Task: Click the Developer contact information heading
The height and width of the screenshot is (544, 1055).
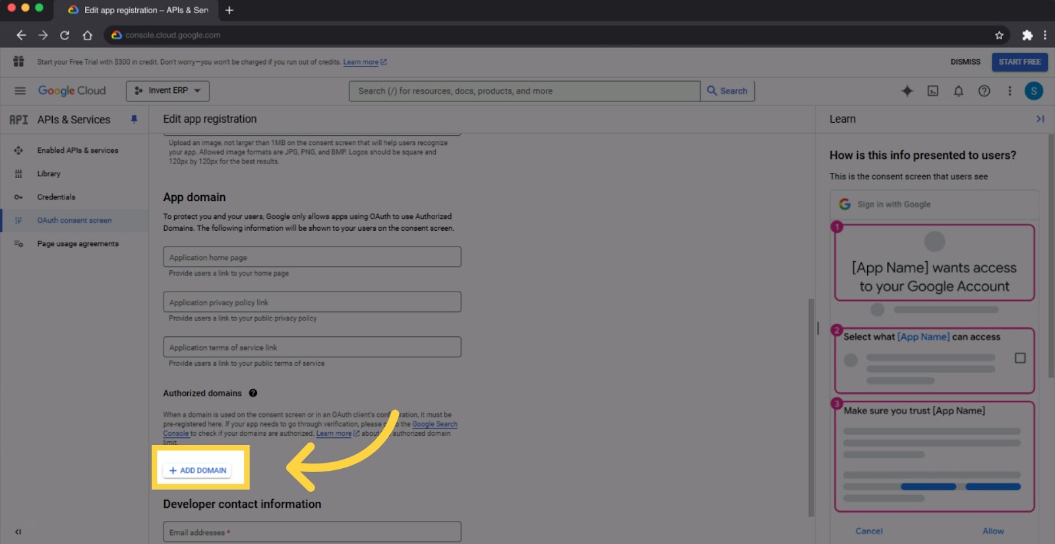Action: (x=242, y=504)
